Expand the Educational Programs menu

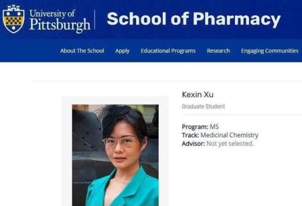click(168, 51)
